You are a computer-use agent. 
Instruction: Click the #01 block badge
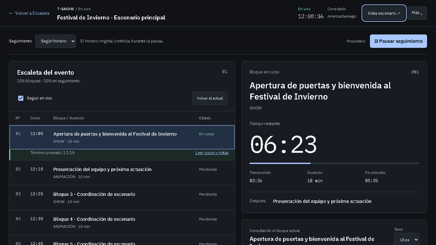tap(415, 72)
